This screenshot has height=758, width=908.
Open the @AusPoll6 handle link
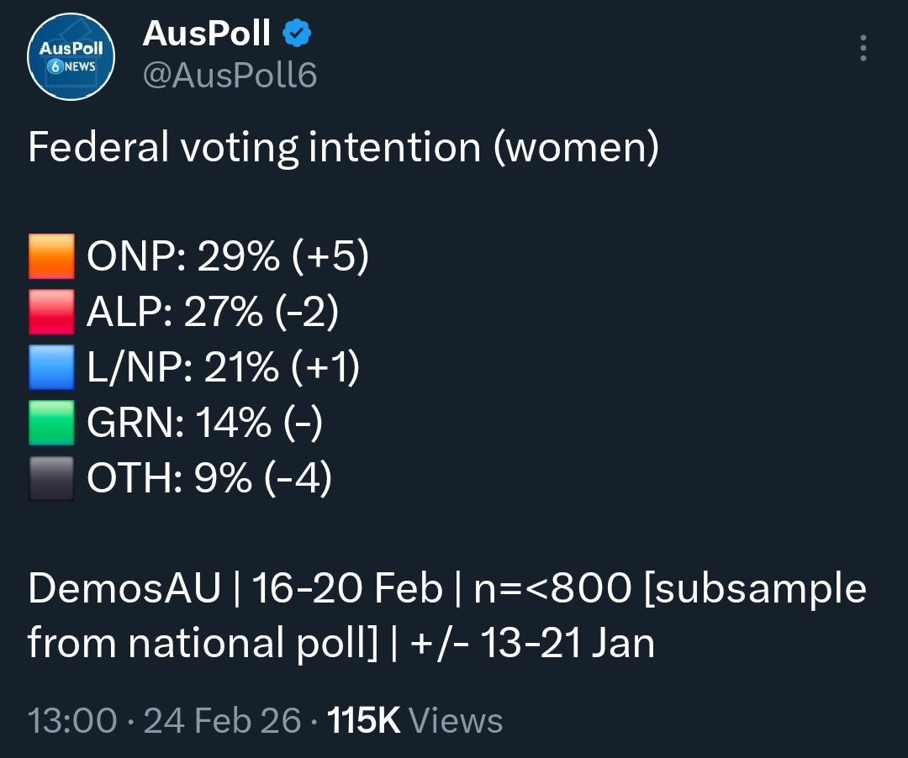pos(230,76)
